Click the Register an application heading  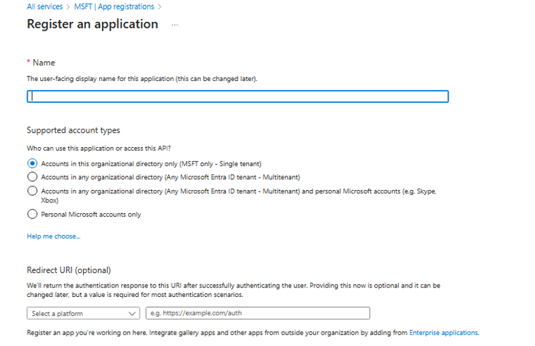point(93,25)
